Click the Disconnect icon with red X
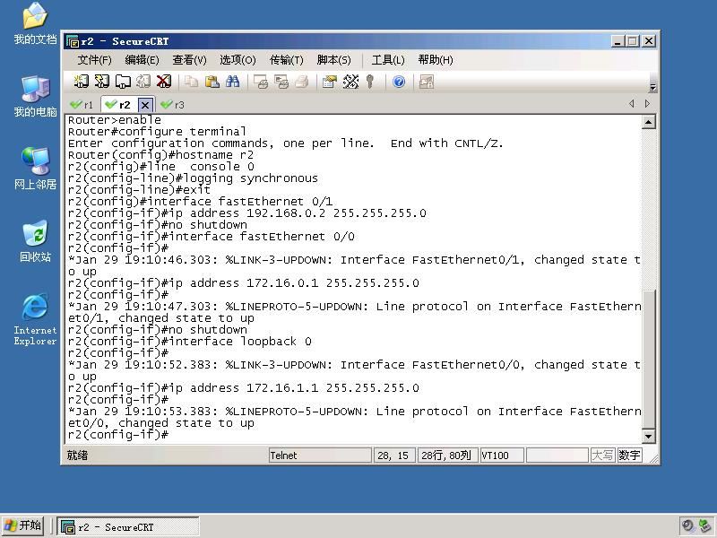The image size is (717, 538). click(164, 82)
